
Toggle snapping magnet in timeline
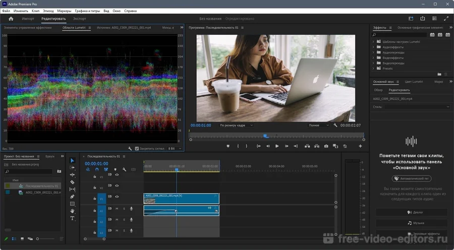tap(97, 169)
